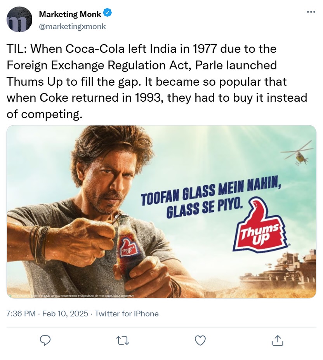The width and height of the screenshot is (323, 360).
Task: Open Marketing Monk's profile avatar
Action: click(x=19, y=19)
